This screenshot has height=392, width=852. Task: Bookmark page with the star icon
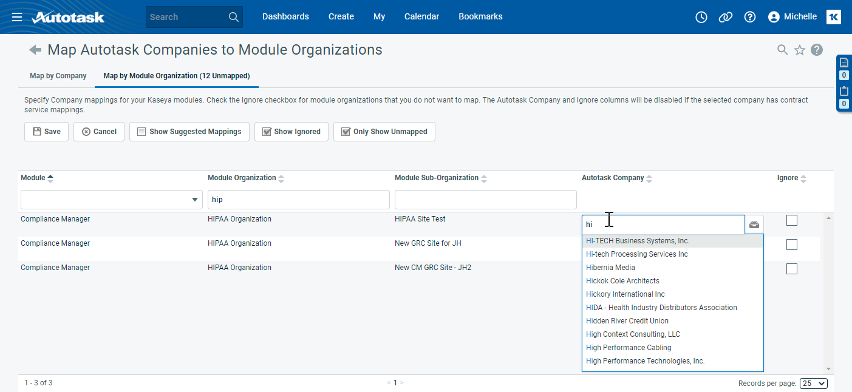pyautogui.click(x=800, y=50)
